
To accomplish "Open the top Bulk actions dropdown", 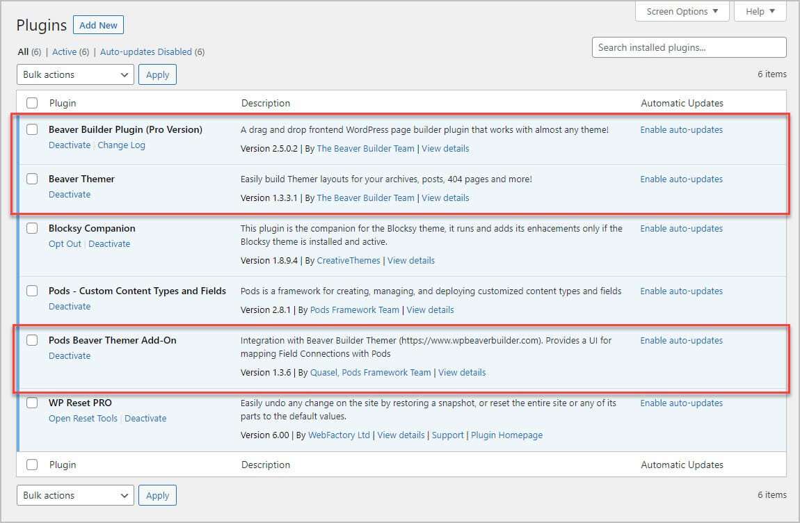I will click(x=75, y=74).
